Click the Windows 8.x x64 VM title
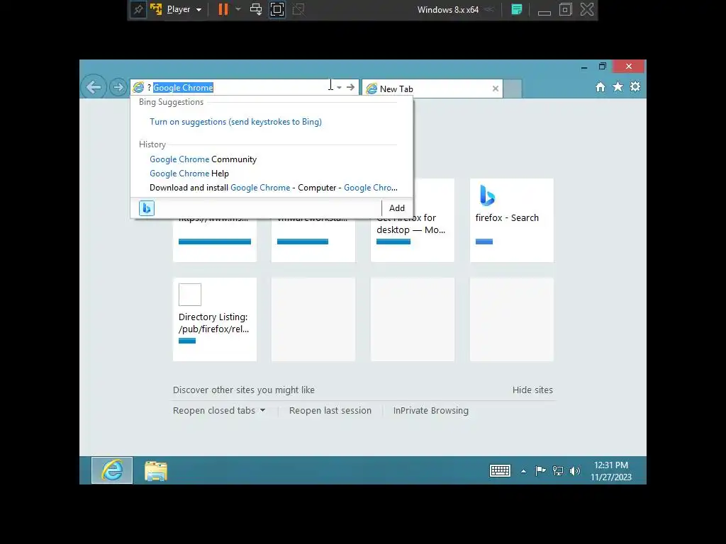This screenshot has height=544, width=726. pos(448,10)
